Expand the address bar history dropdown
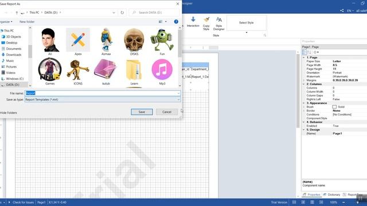Screen dimensions: 367x206 [114, 13]
